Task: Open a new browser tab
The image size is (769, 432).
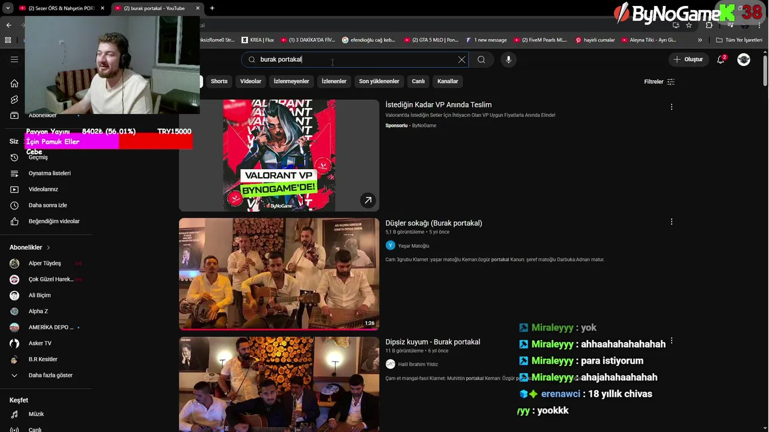Action: 212,8
